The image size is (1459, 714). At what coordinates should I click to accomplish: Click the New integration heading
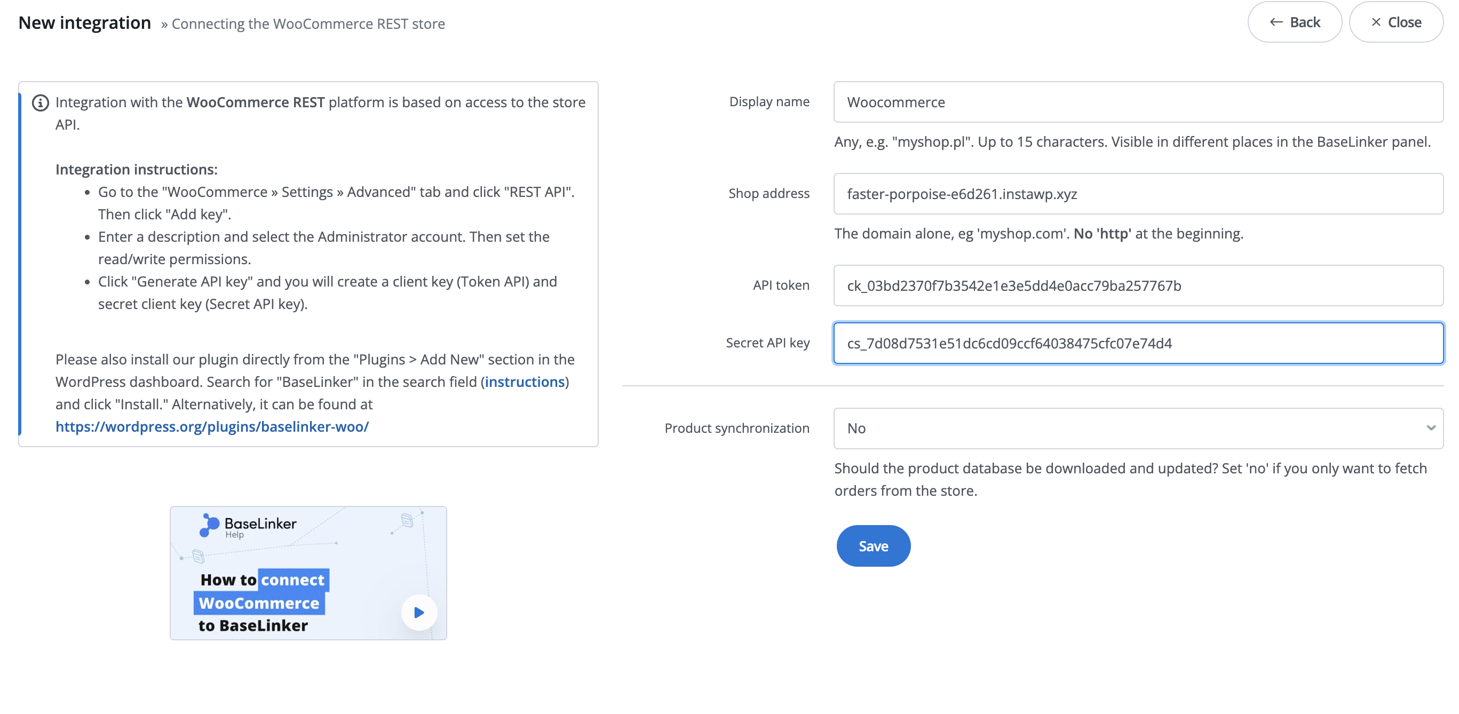tap(85, 22)
